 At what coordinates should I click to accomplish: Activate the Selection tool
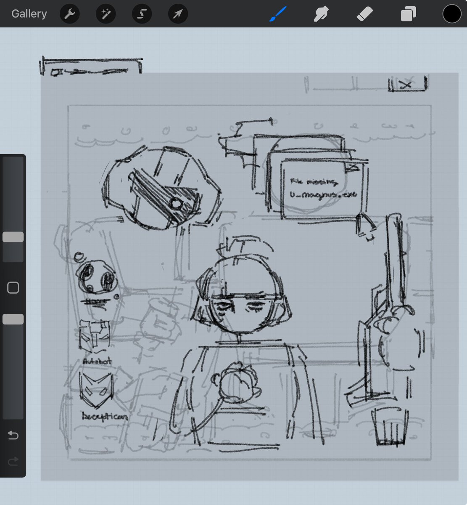(142, 13)
